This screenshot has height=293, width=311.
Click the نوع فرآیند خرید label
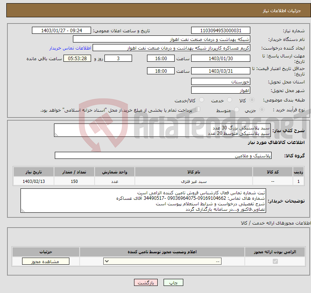pyautogui.click(x=289, y=110)
